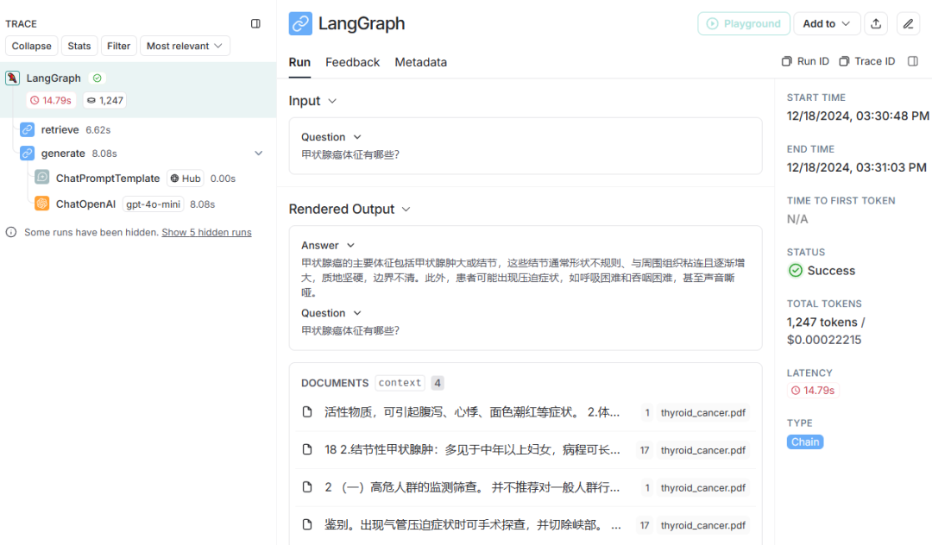
Task: Click the Success status check icon
Action: point(796,271)
